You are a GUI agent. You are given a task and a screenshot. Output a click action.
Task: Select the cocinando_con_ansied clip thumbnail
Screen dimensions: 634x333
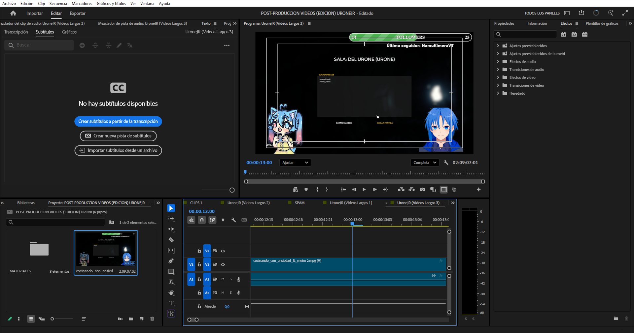pos(106,253)
